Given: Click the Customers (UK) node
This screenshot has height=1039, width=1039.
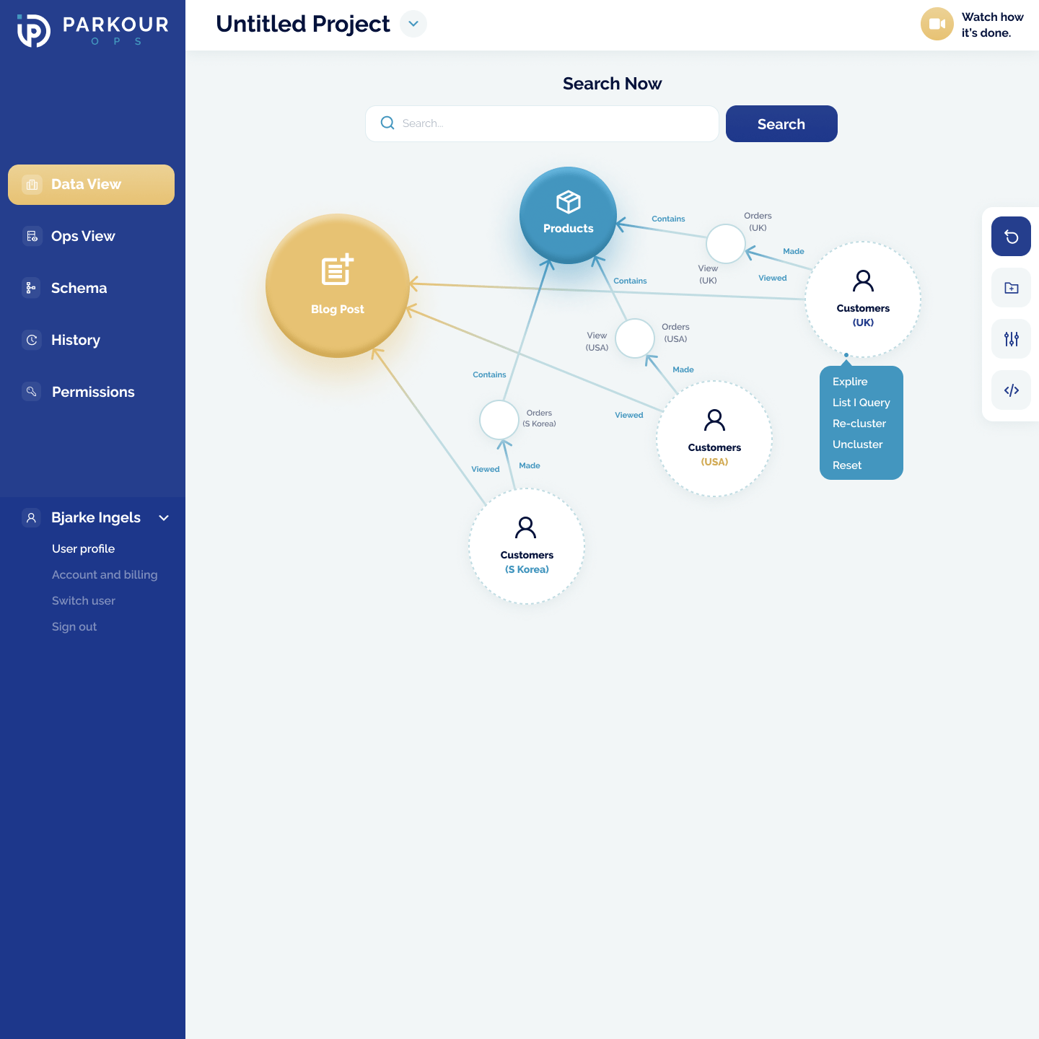Looking at the screenshot, I should point(863,299).
